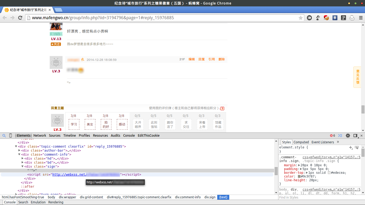Image resolution: width=365 pixels, height=205 pixels.
Task: Open the drawer Search tab
Action: tap(23, 202)
